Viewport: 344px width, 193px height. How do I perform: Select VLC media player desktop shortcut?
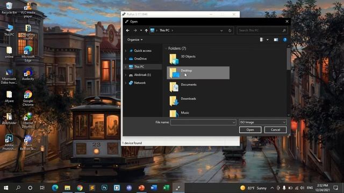28,10
